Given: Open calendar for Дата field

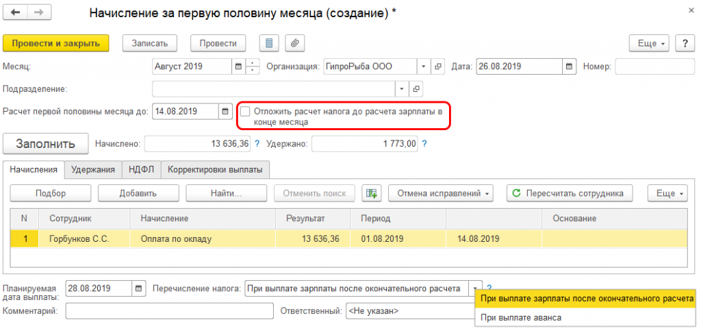Looking at the screenshot, I should (568, 66).
